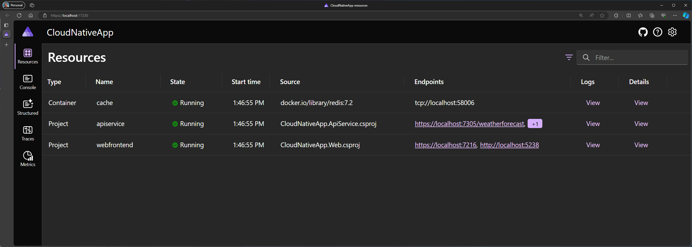View logs for webfrontend
Screen dimensions: 692x247
pyautogui.click(x=593, y=145)
